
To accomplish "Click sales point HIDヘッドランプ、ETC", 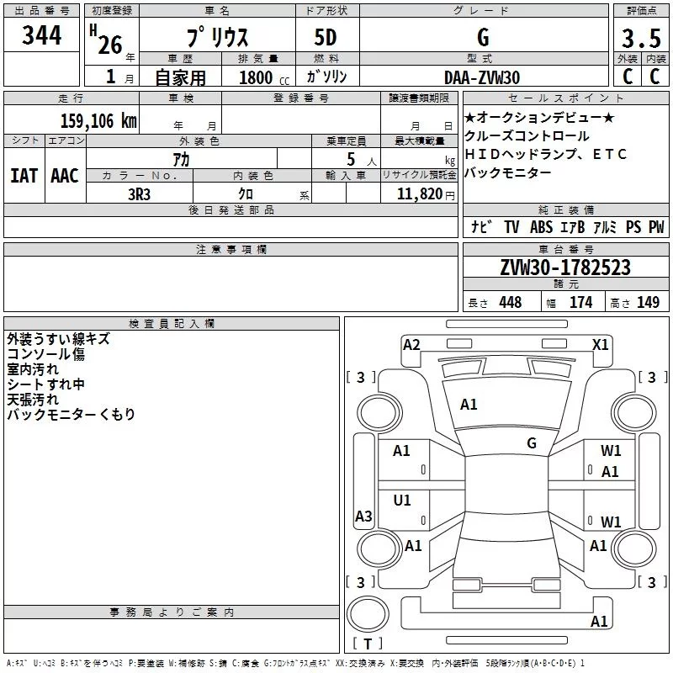I will pos(545,154).
